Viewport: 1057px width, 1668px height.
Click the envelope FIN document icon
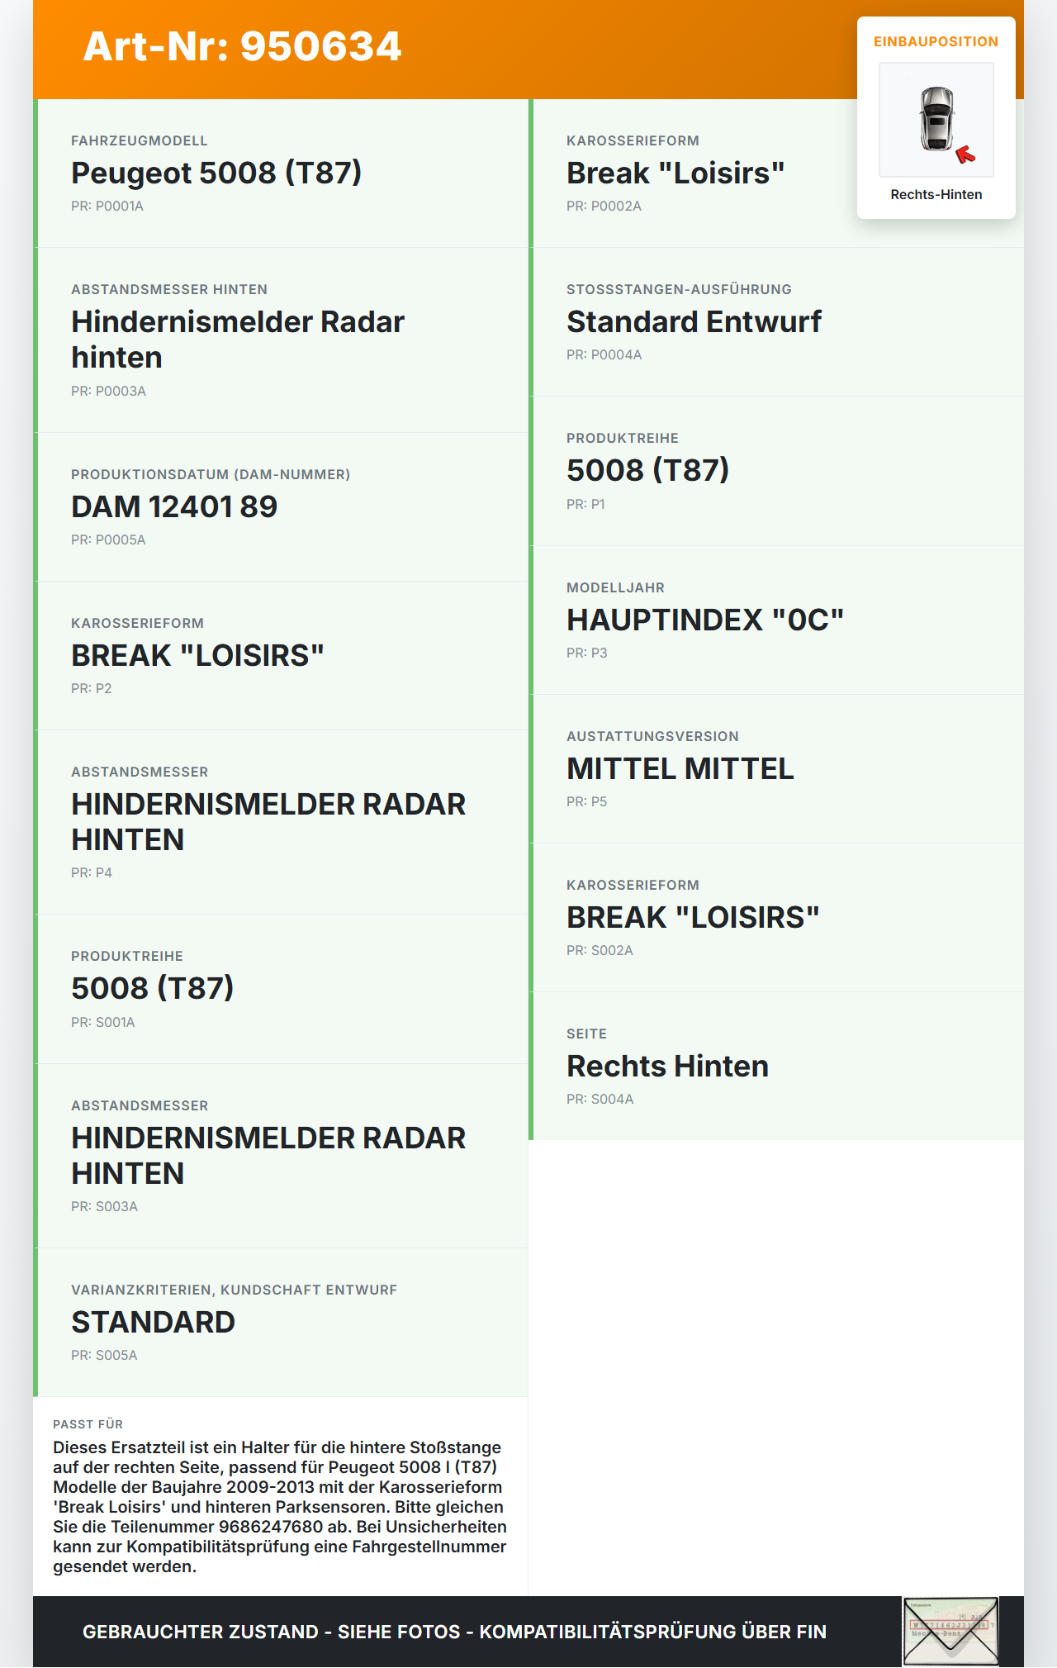[950, 1631]
